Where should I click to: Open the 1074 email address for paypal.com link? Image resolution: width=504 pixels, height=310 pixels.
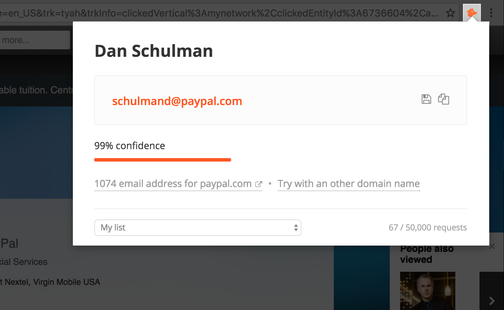(x=173, y=184)
